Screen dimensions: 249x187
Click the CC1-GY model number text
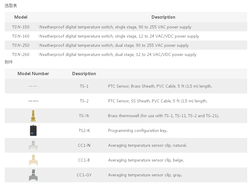(x=84, y=175)
